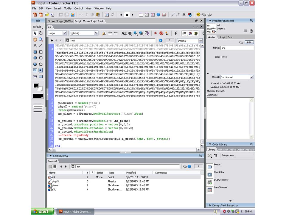Click the system tray clock showing 11:59 PM
Screen dimensions: 286x215
point(246,211)
